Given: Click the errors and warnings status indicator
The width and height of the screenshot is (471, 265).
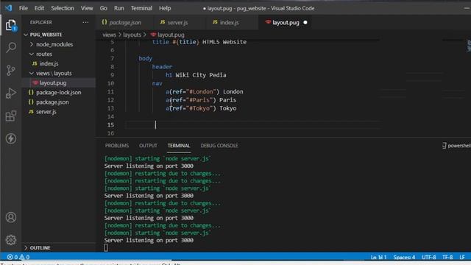Looking at the screenshot, I should coord(18,257).
